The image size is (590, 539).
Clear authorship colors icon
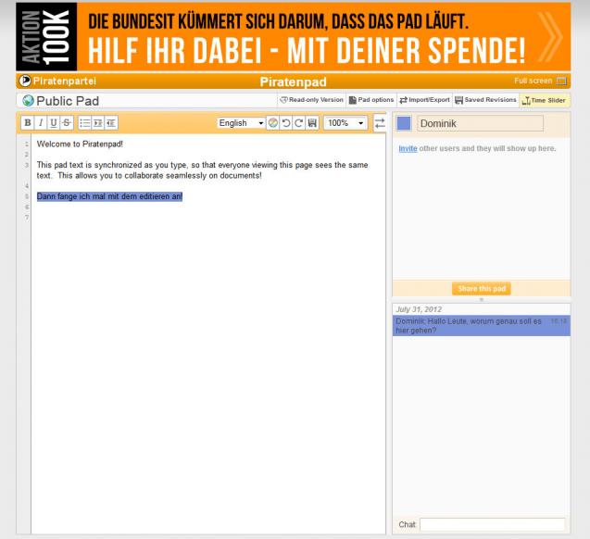(272, 123)
